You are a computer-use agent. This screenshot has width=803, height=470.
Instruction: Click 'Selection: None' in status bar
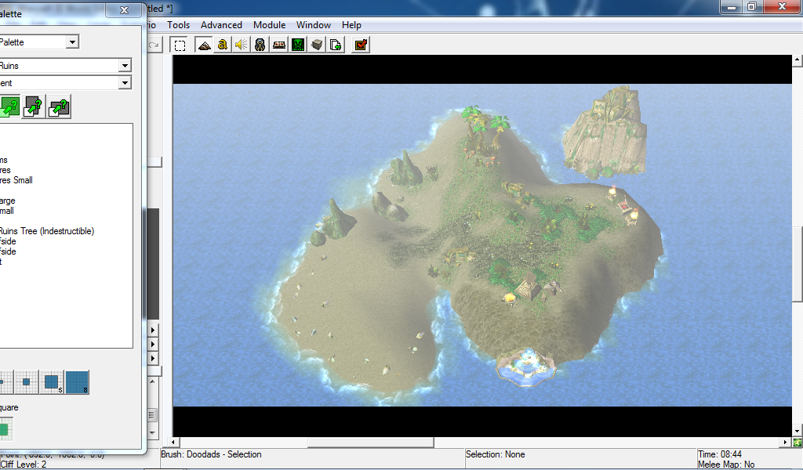pyautogui.click(x=496, y=454)
